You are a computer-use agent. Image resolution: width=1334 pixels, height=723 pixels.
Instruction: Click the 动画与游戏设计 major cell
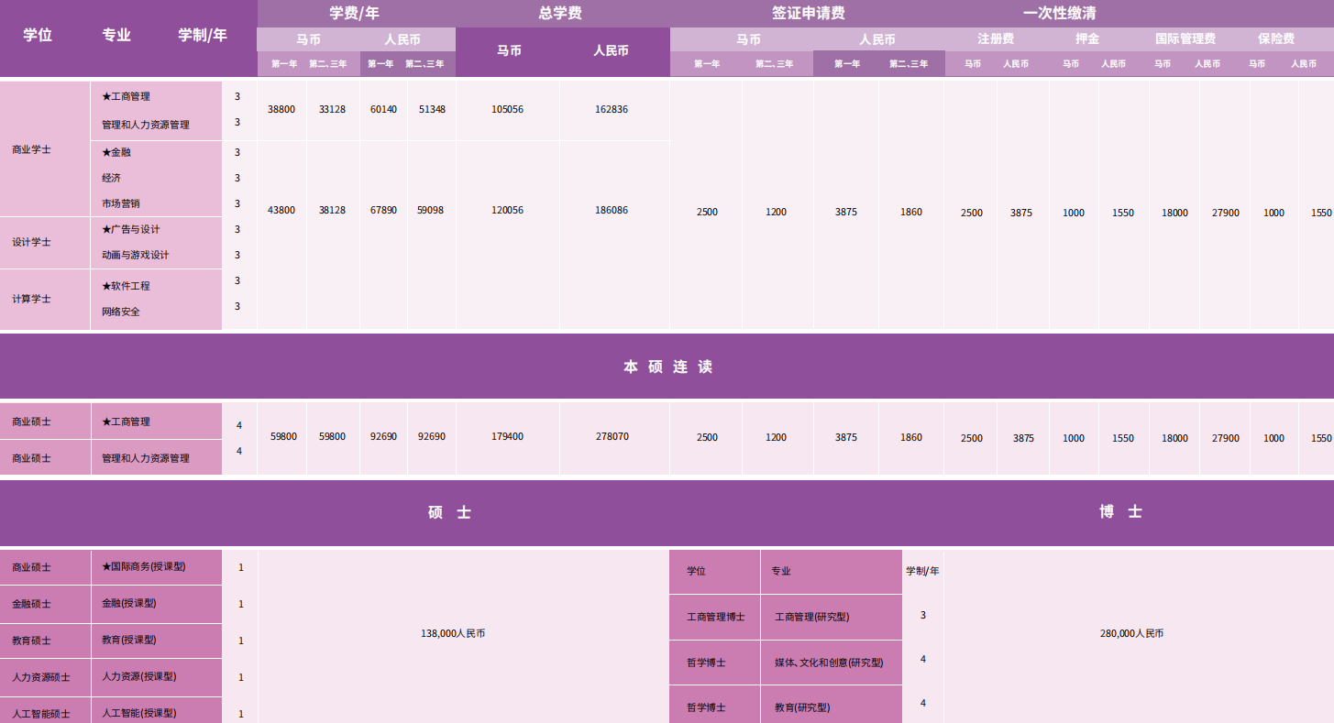click(x=135, y=255)
